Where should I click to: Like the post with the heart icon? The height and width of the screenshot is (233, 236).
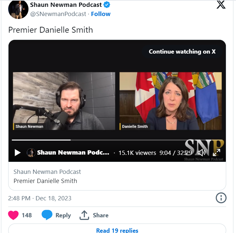coord(13,215)
